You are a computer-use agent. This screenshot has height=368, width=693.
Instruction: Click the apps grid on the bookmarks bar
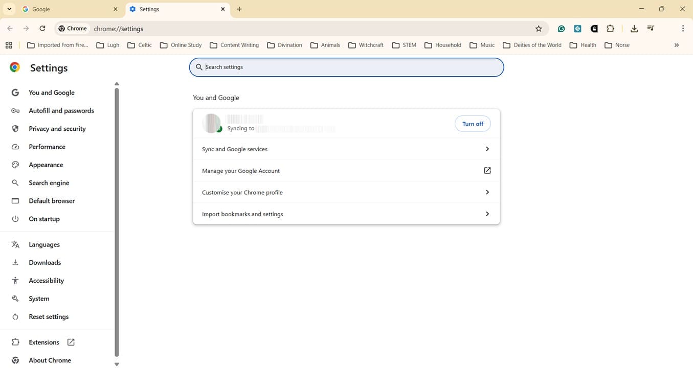[x=9, y=45]
